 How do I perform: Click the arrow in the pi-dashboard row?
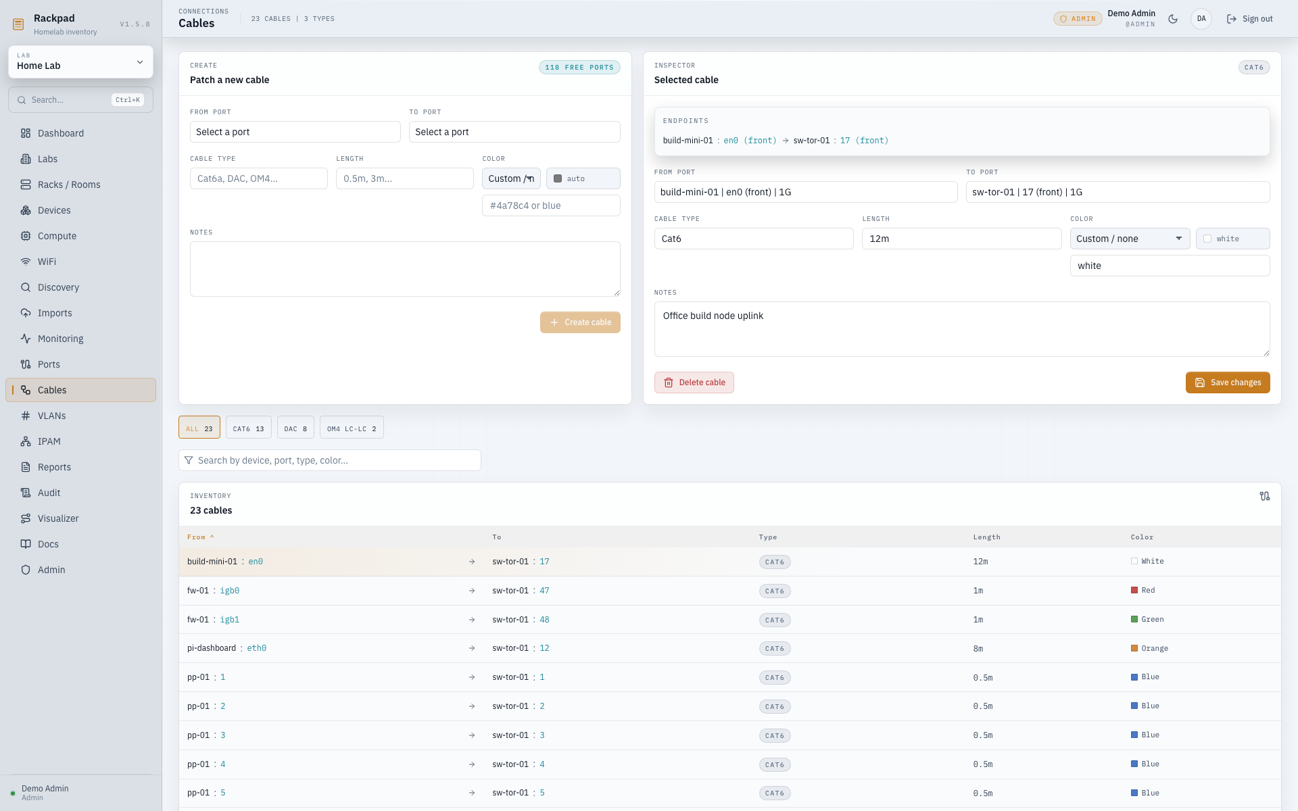[x=472, y=648]
